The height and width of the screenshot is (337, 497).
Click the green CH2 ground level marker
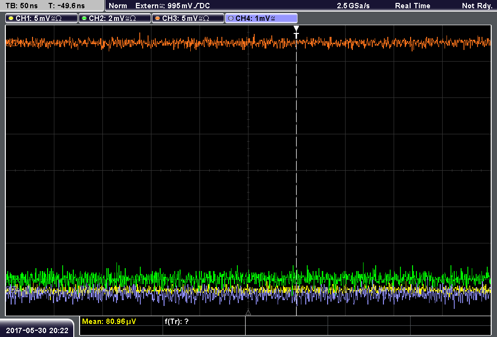12,279
